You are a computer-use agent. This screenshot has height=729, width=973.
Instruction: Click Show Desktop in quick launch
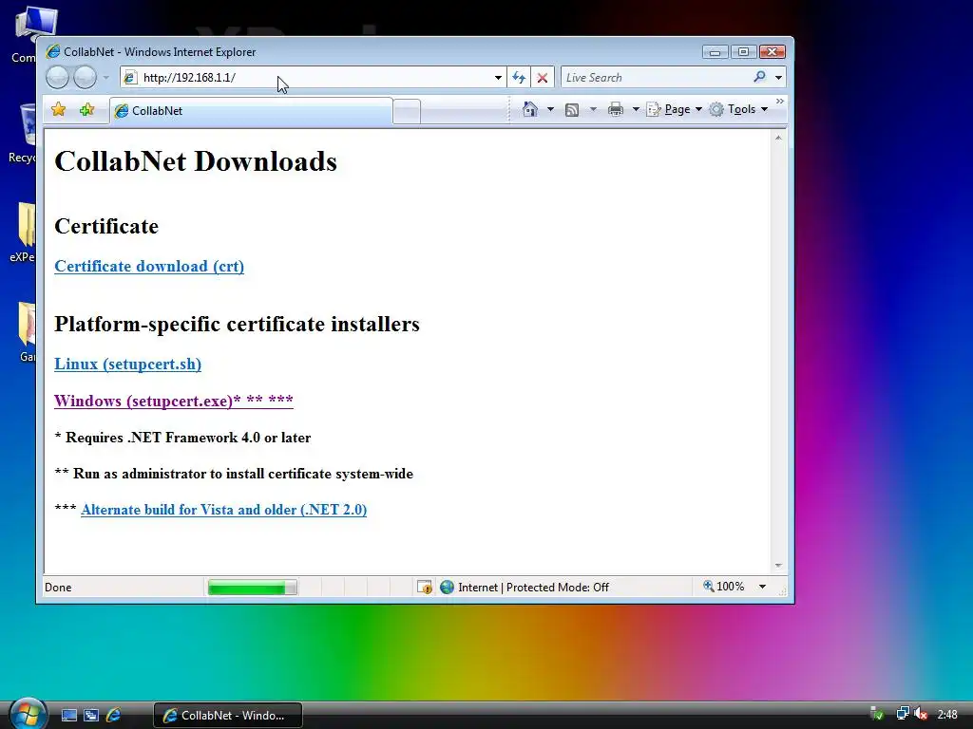click(x=68, y=716)
